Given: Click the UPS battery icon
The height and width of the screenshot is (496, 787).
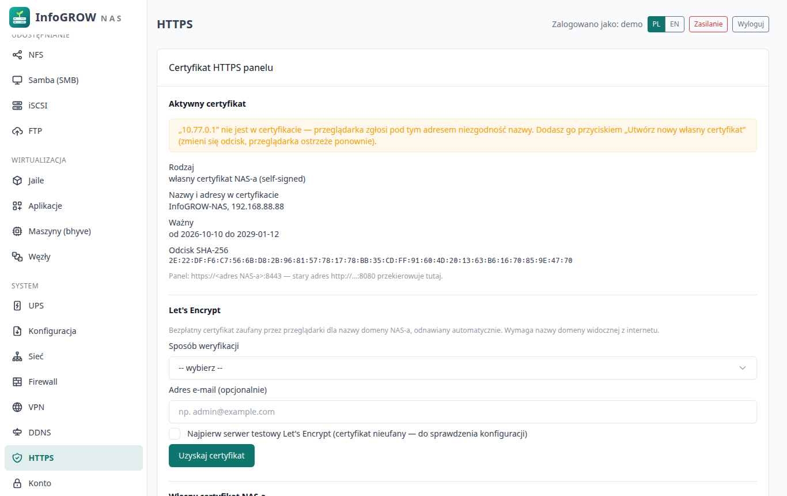Looking at the screenshot, I should pos(17,306).
